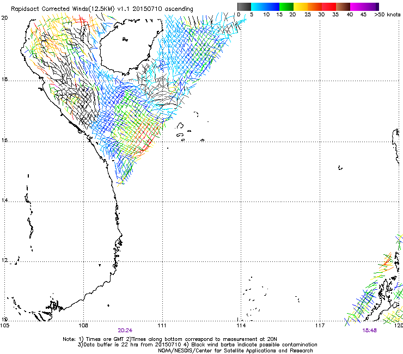Screen dimensions: 403x354
Task: Click longitude label '108' on bottom axis
Action: pos(83,326)
